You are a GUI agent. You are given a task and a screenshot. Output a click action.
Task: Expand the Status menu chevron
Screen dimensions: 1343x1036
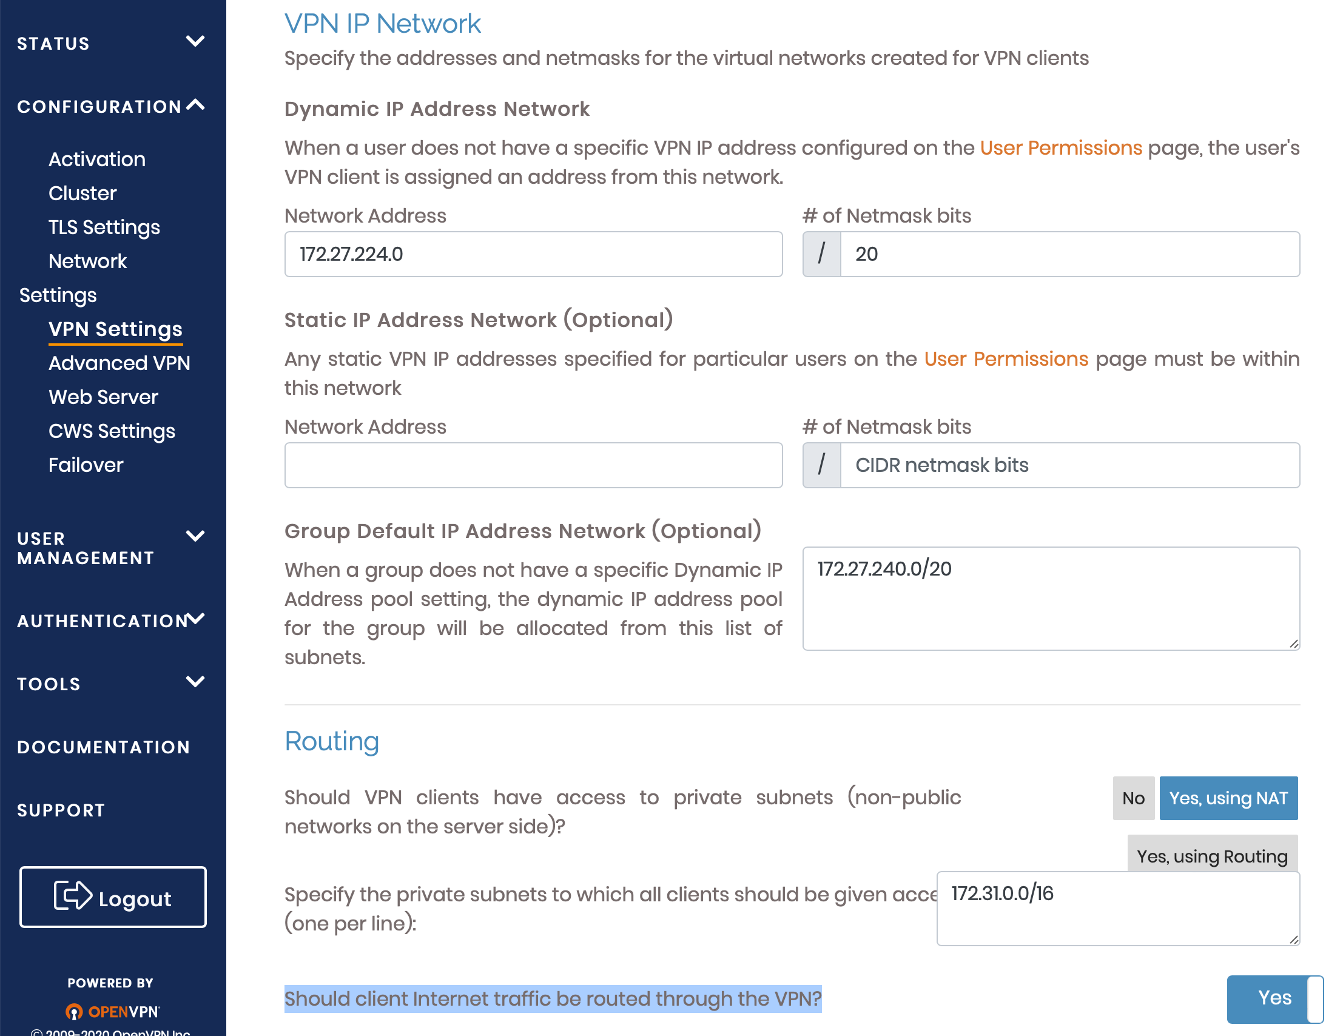[x=195, y=42]
